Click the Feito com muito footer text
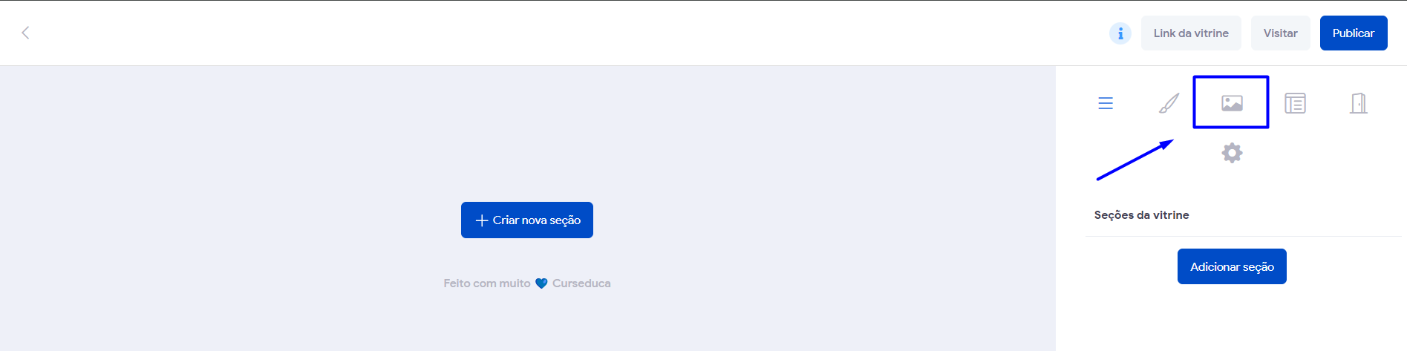Screen dimensions: 1407x351 click(487, 283)
